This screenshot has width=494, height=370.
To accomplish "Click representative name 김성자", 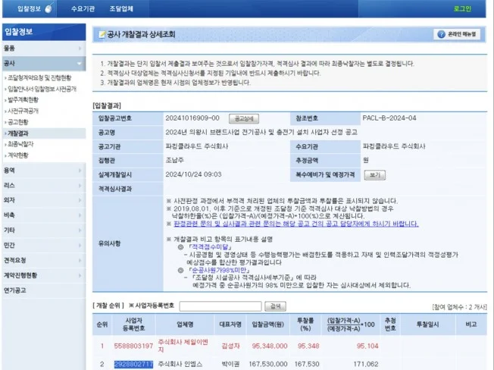I will (230, 346).
